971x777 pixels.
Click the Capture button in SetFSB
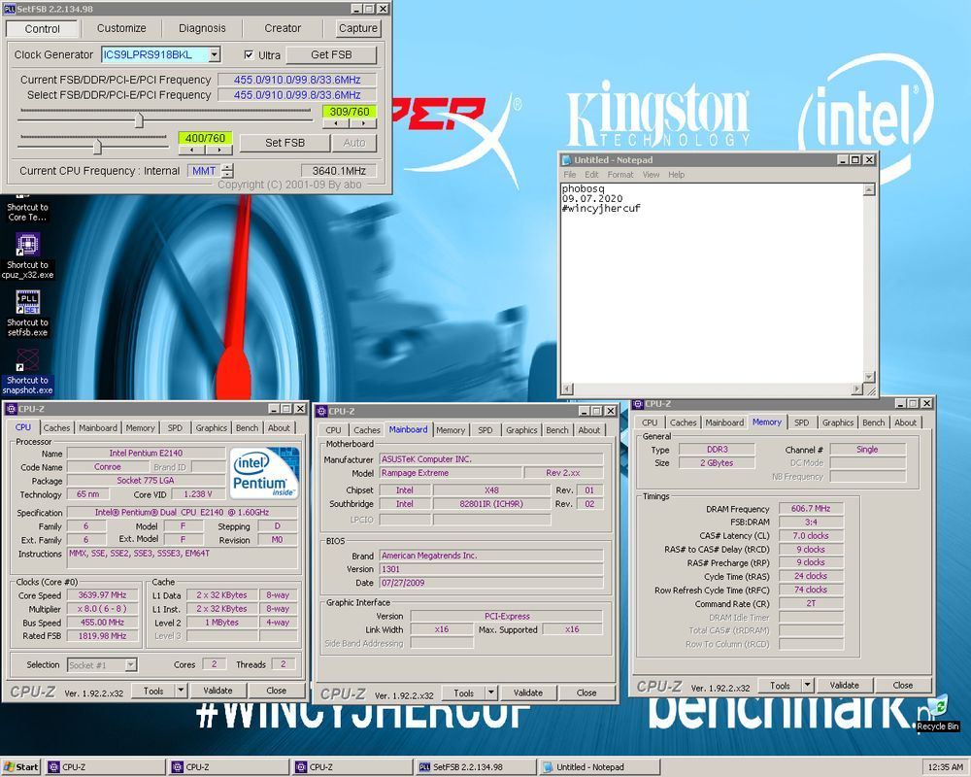358,28
